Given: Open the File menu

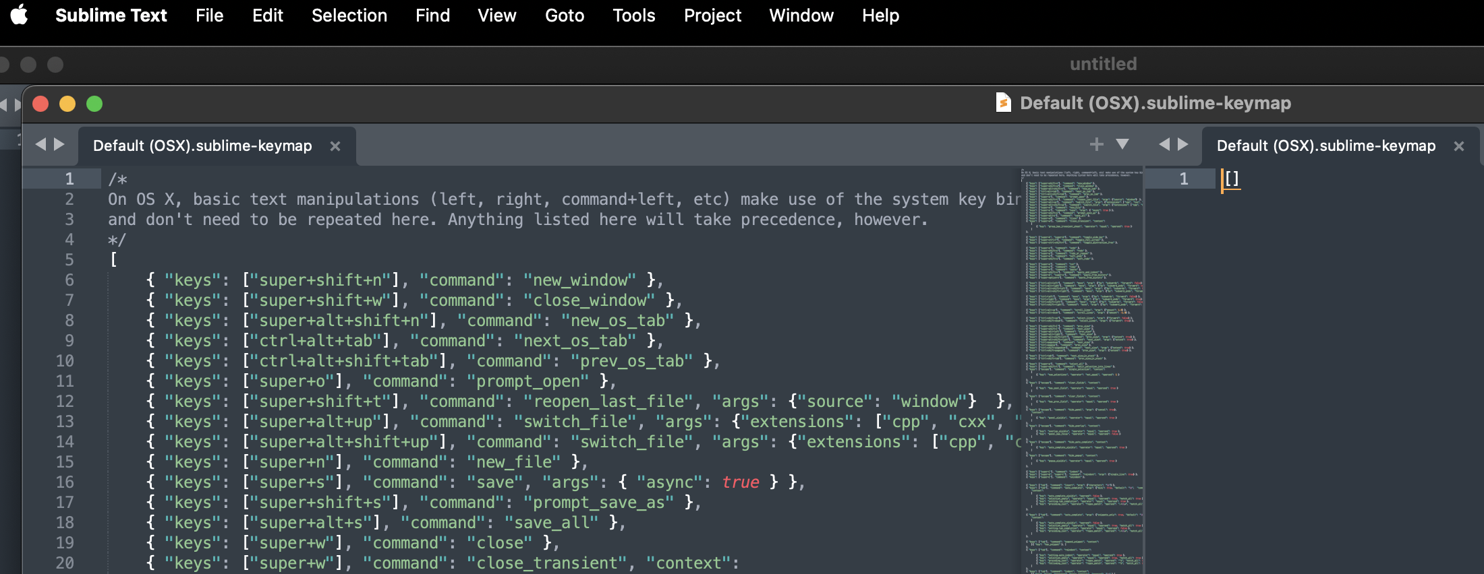Looking at the screenshot, I should (209, 15).
